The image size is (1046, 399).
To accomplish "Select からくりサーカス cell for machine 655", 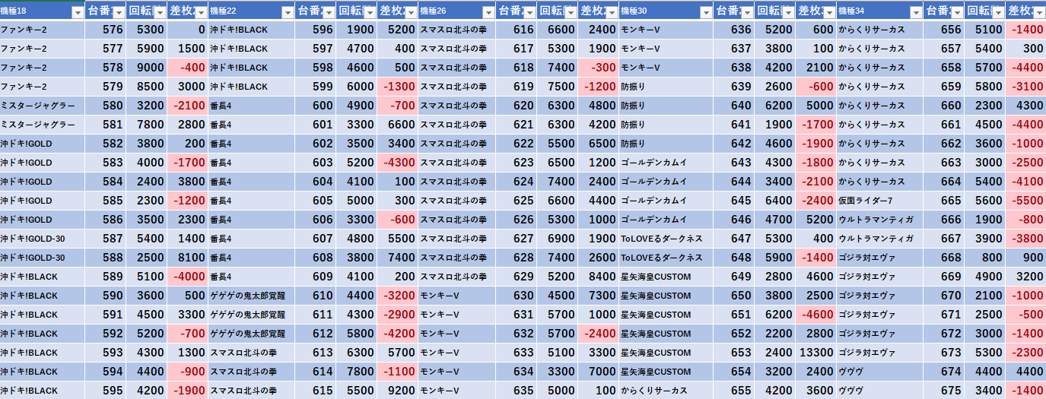I will tap(666, 391).
